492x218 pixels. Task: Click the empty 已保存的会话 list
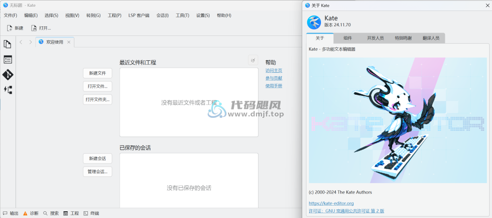(x=189, y=181)
